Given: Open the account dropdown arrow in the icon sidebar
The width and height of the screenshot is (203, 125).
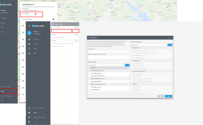Looking at the screenshot, I should coord(47,33).
